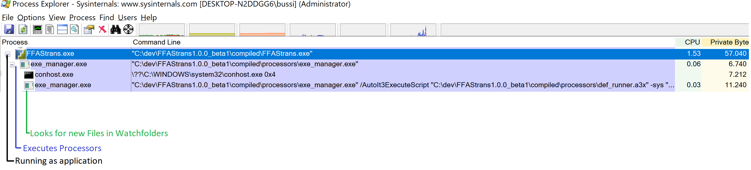Collapse the exe_manager.exe child tree

click(x=12, y=65)
